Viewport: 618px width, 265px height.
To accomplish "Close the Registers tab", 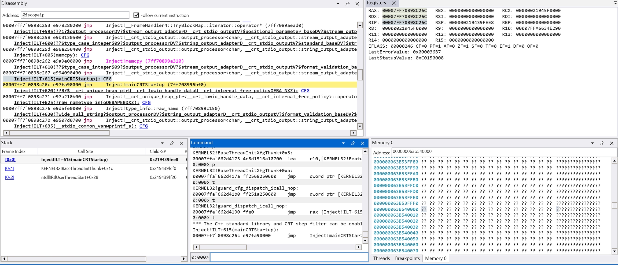I will [394, 3].
